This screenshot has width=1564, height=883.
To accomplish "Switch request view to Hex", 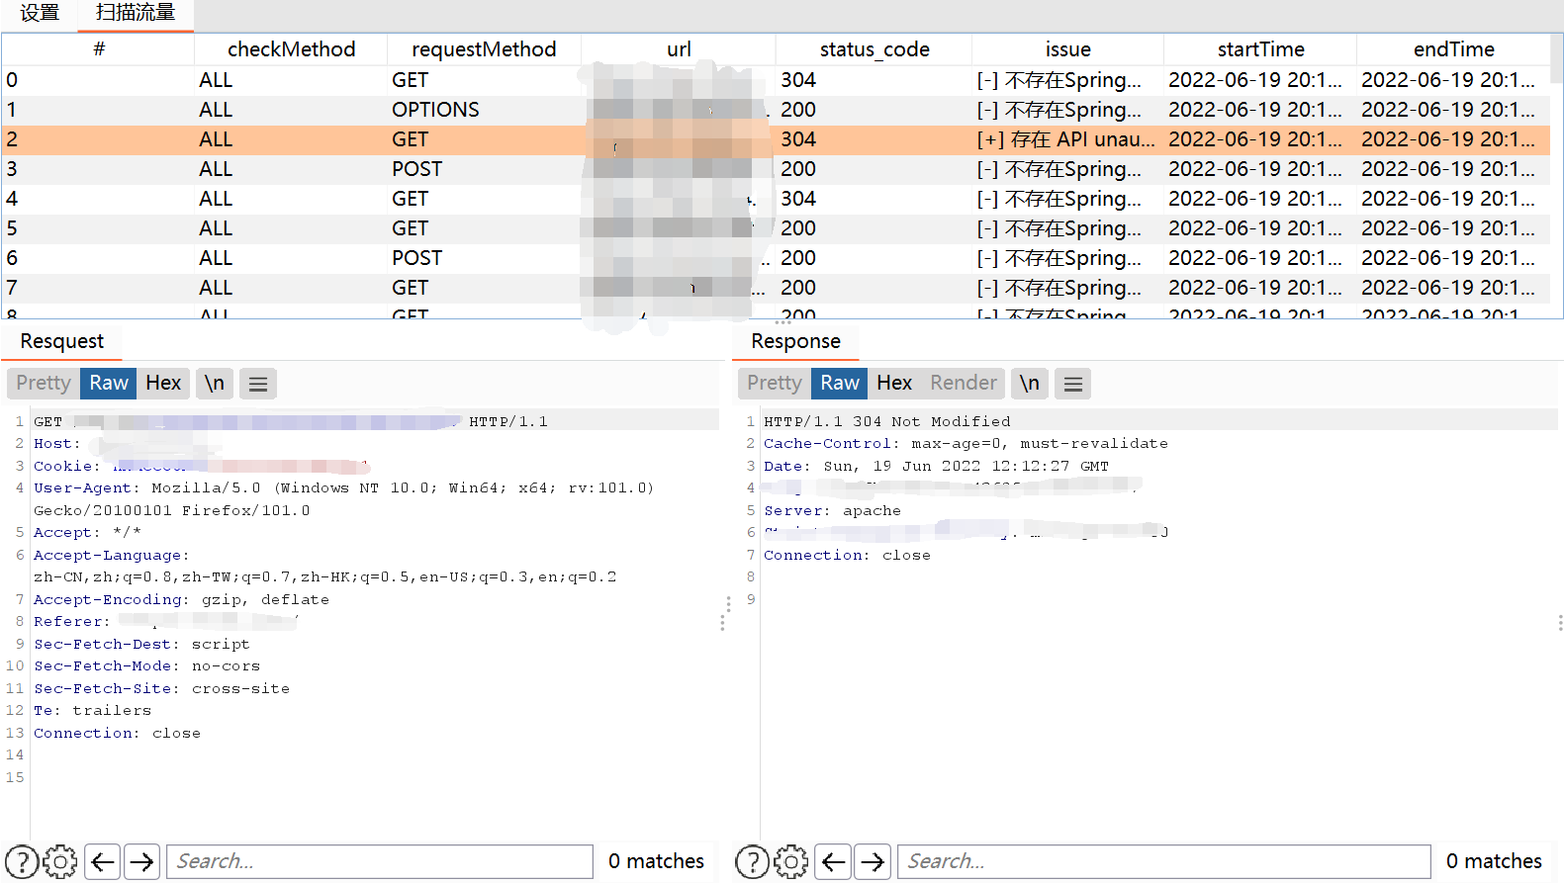I will click(163, 384).
